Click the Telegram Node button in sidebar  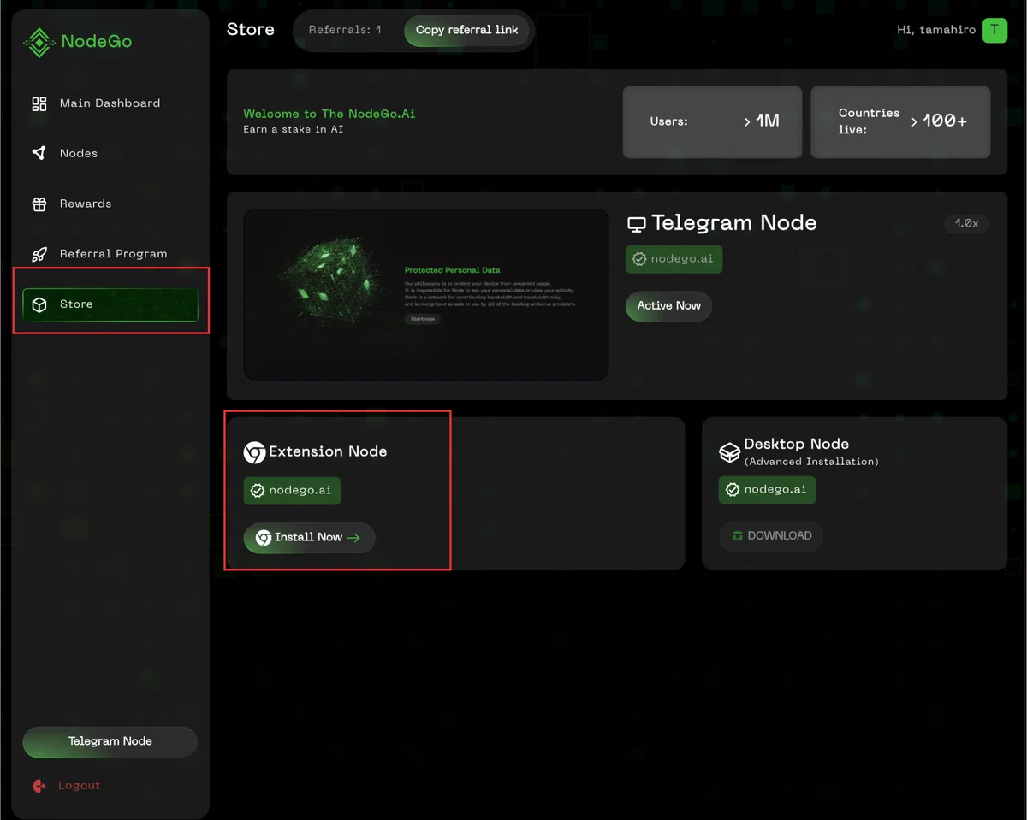110,741
